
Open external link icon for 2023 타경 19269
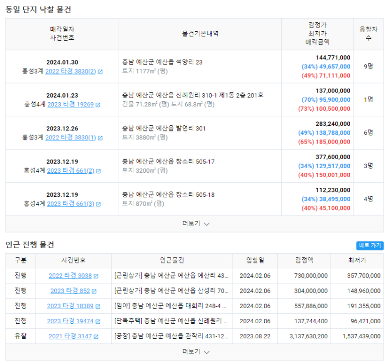[x=98, y=105]
